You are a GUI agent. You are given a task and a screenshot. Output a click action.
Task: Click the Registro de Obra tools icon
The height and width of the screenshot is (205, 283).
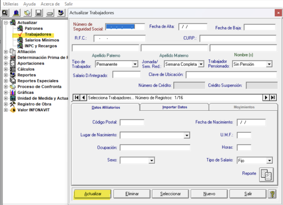coord(13,104)
